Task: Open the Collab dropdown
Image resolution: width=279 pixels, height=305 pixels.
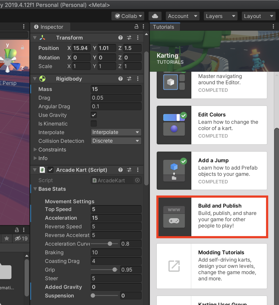Action: tap(128, 16)
